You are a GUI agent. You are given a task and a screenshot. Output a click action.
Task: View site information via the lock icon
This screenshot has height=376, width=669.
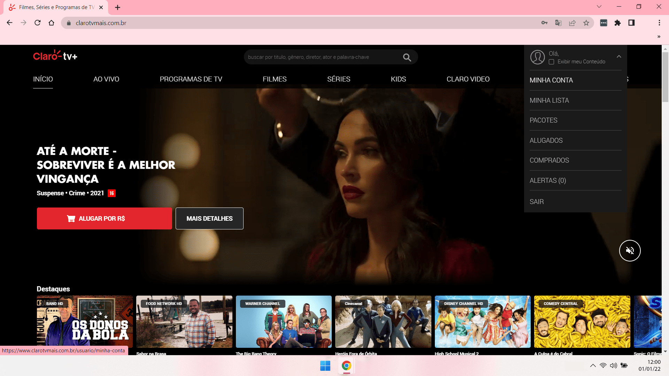[x=69, y=23]
